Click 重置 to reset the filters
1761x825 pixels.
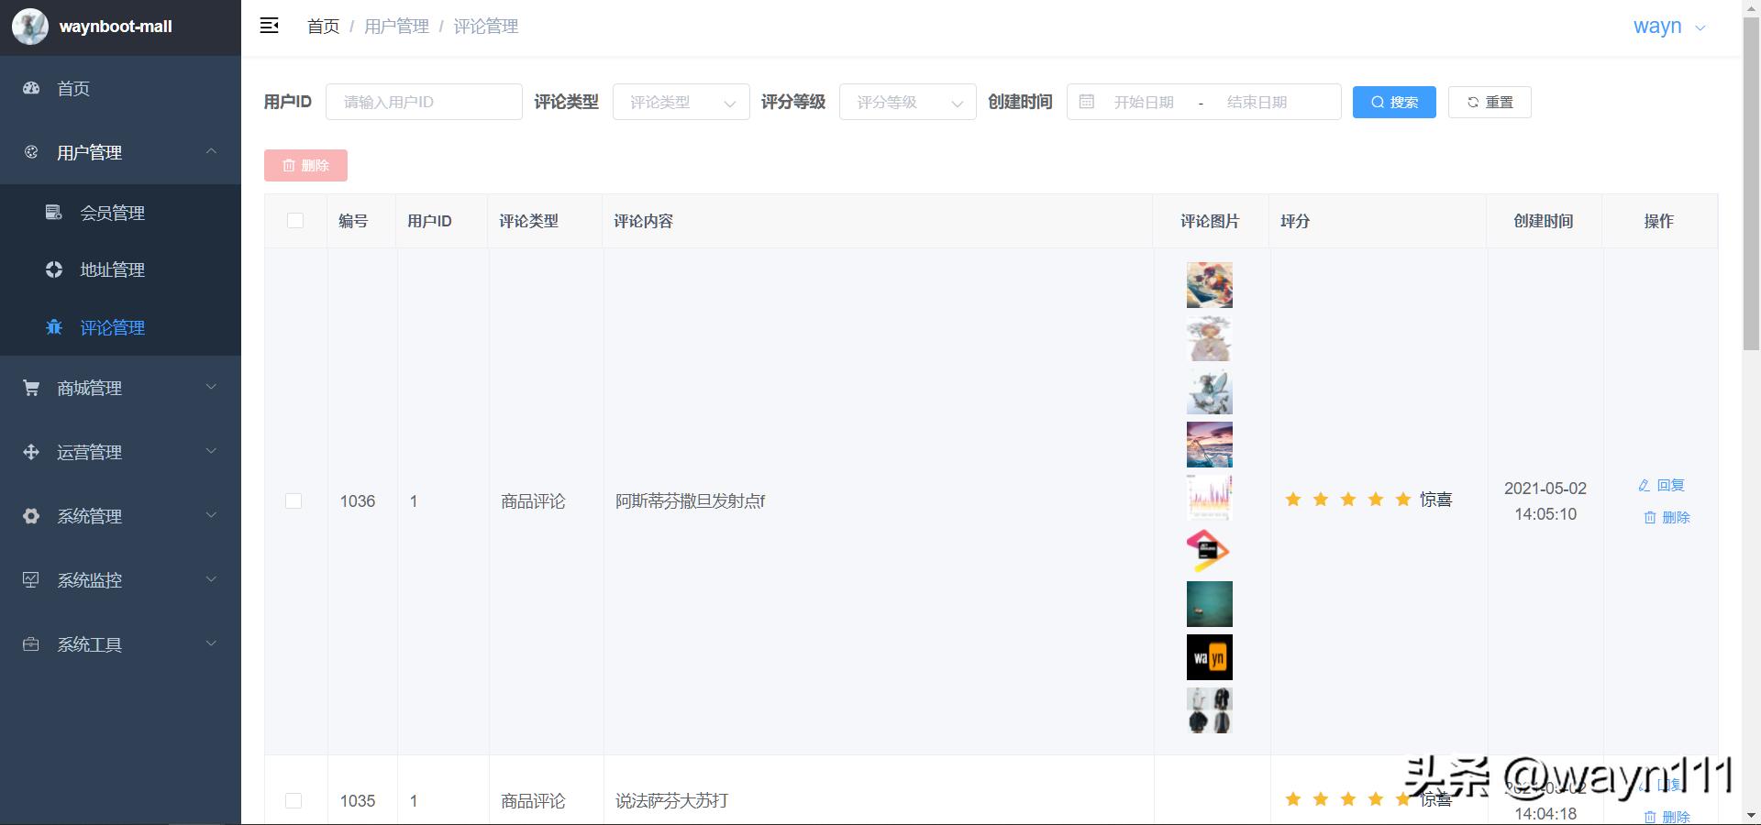[1489, 102]
